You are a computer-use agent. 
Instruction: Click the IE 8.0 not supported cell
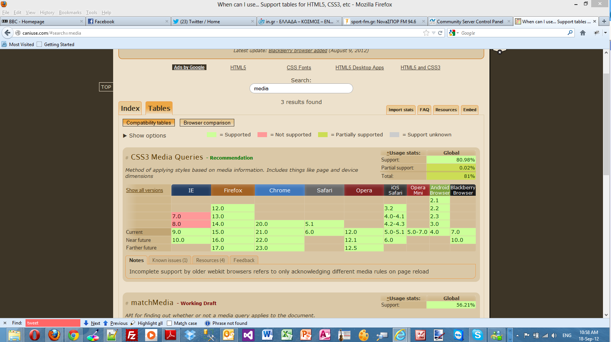click(191, 224)
